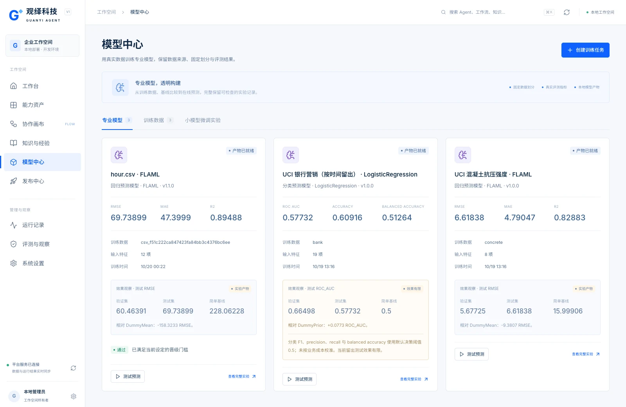
Task: Open 知识与经验 section
Action: 42,143
